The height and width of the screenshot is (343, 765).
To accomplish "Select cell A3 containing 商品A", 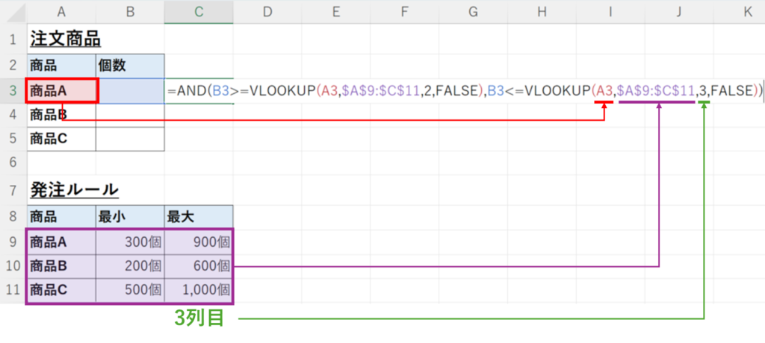I will point(61,90).
